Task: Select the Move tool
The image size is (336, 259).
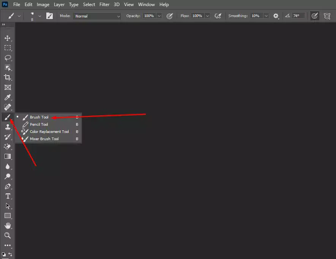Action: pyautogui.click(x=8, y=38)
